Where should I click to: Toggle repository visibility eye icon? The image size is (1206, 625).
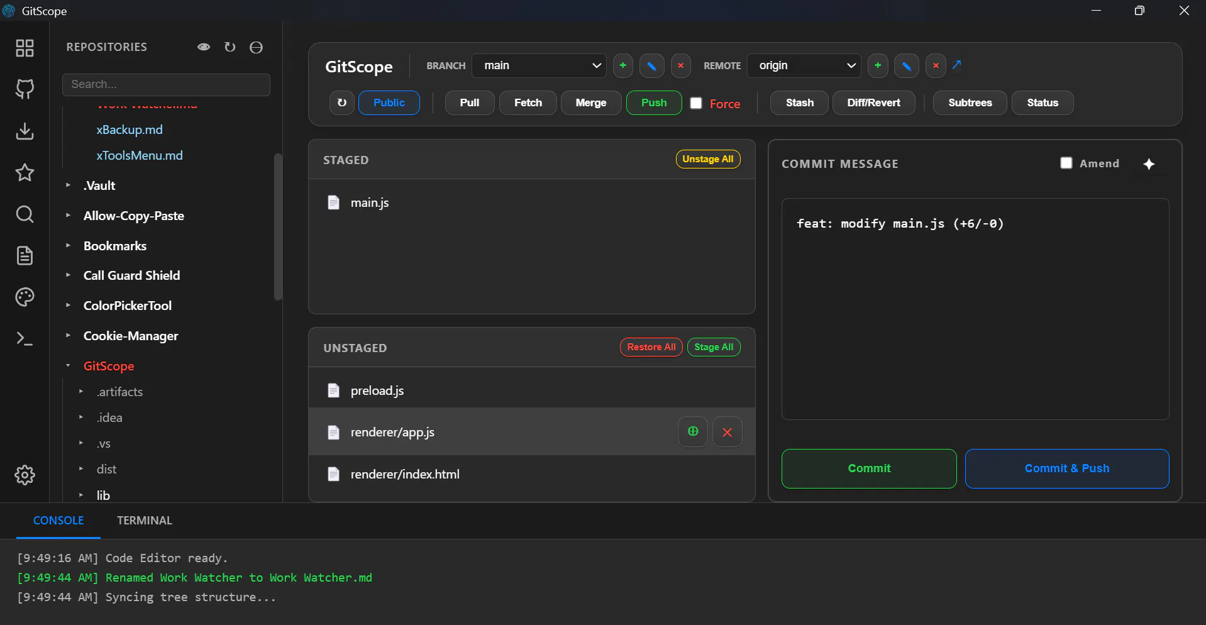pyautogui.click(x=204, y=47)
